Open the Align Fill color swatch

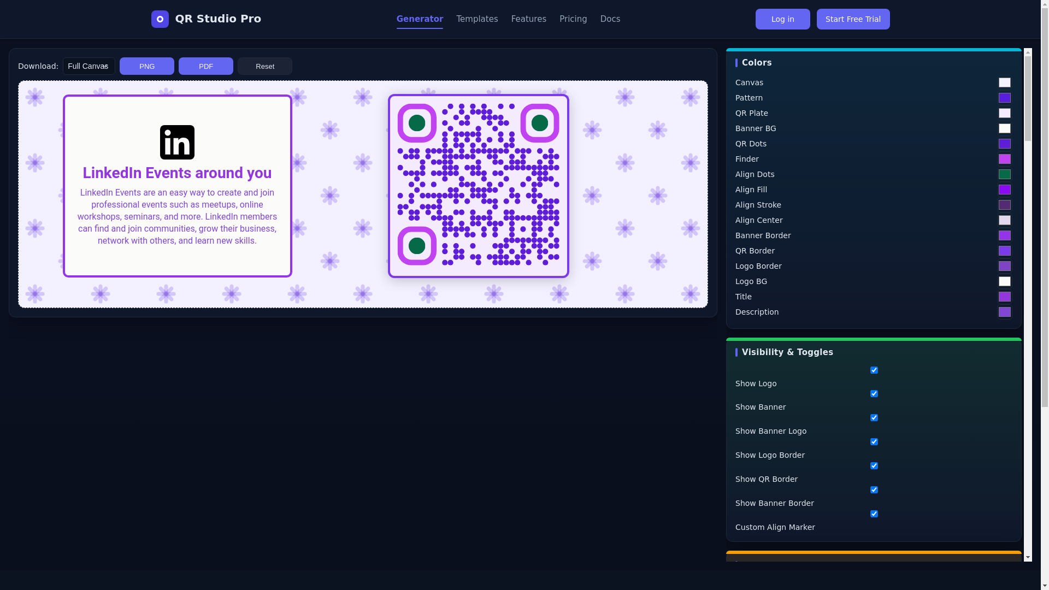tap(1005, 190)
